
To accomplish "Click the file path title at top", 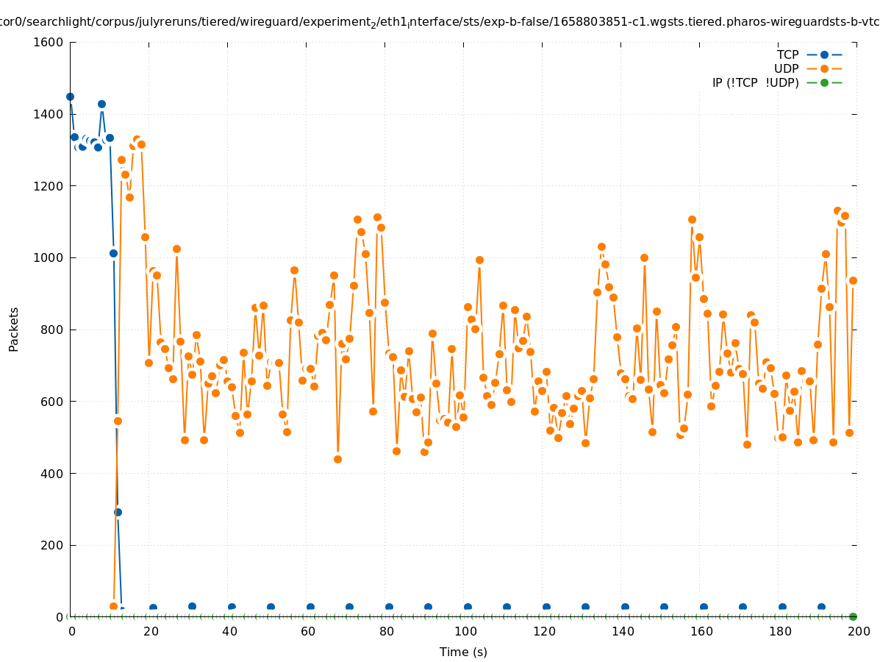I will pos(440,21).
